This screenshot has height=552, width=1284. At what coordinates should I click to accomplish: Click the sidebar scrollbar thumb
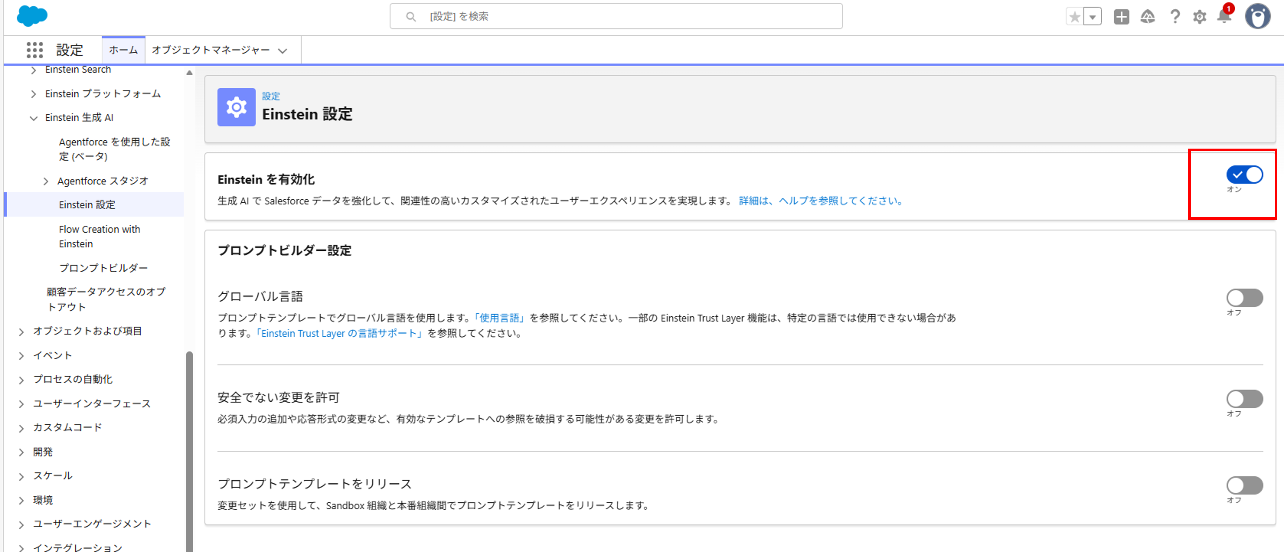point(189,451)
